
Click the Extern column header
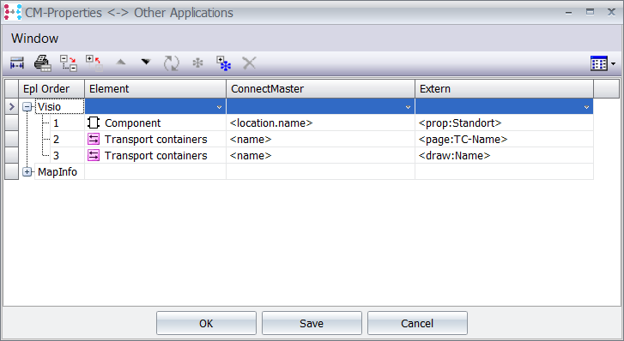504,88
